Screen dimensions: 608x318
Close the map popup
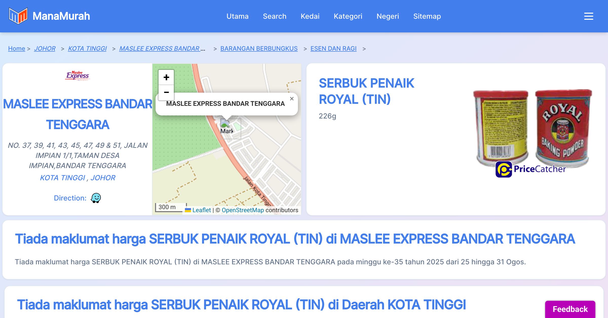tap(292, 99)
